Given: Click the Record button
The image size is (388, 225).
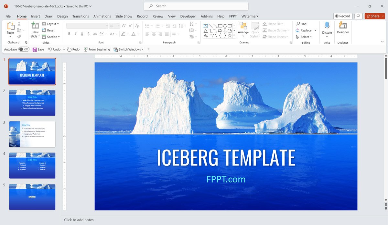Looking at the screenshot, I should click(x=343, y=16).
